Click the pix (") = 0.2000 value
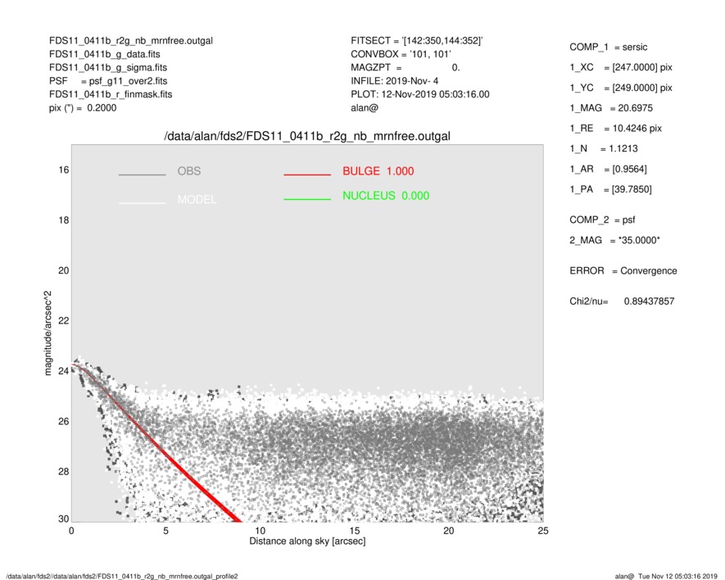The image size is (725, 580). 83,108
